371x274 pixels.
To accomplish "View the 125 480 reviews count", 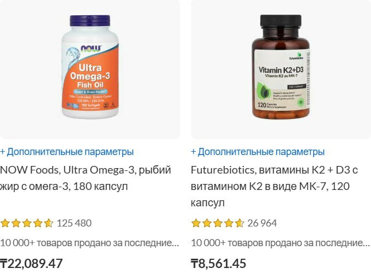I will (x=74, y=223).
